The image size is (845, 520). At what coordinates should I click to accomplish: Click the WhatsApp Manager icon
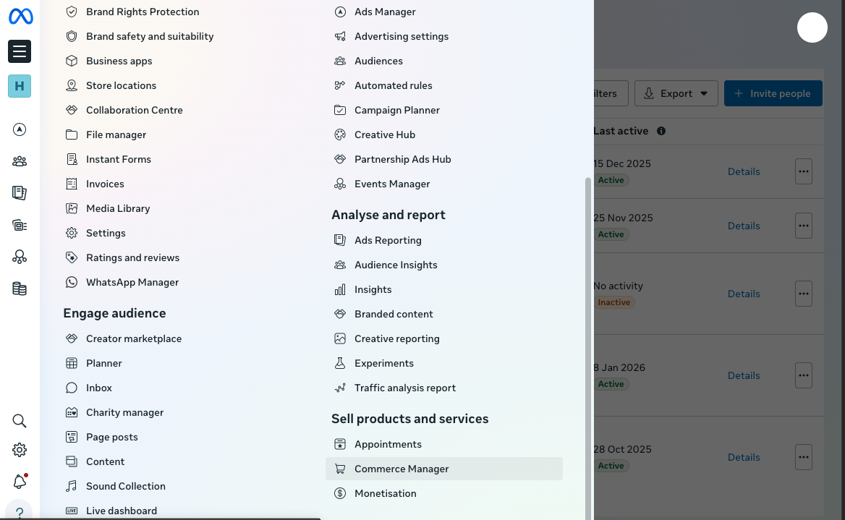(x=72, y=282)
